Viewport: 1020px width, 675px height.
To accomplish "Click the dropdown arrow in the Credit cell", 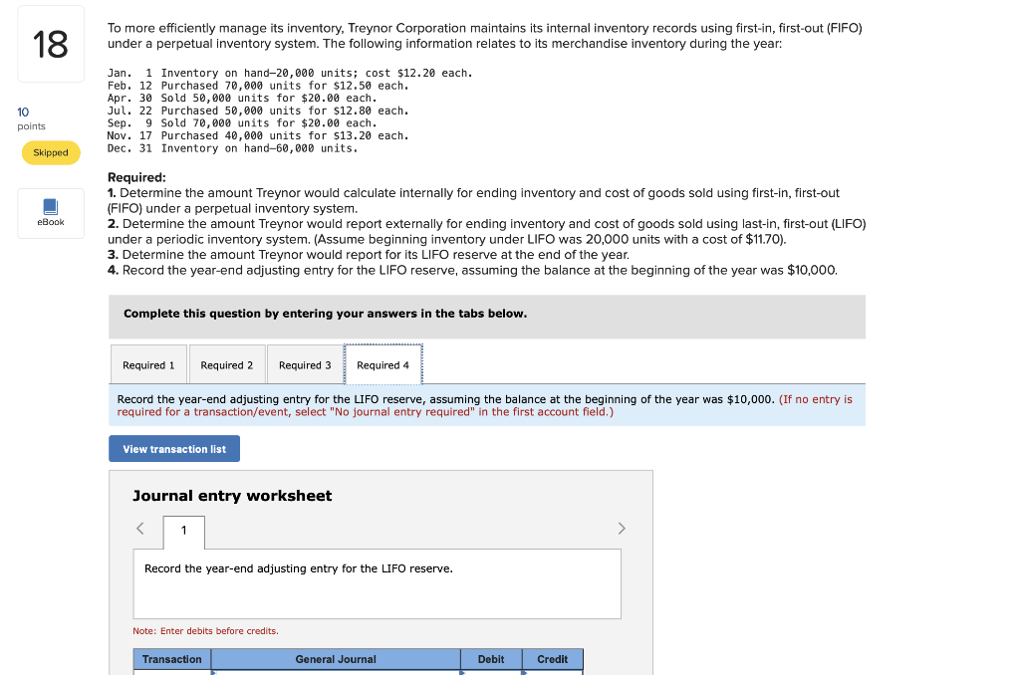I will [525, 672].
